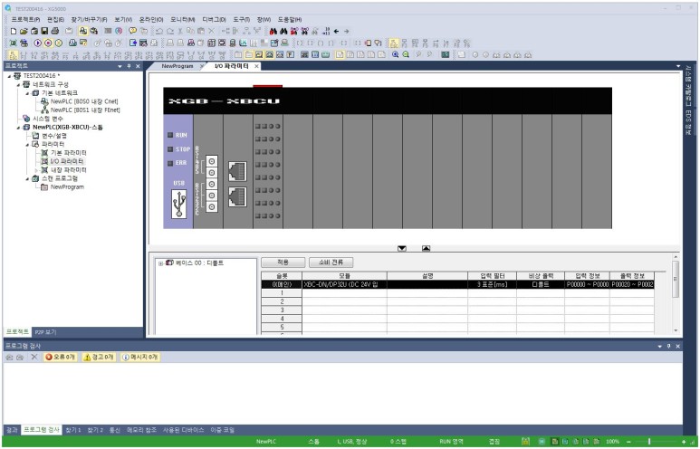
Task: Open the 모니터(M) menu
Action: coord(183,20)
